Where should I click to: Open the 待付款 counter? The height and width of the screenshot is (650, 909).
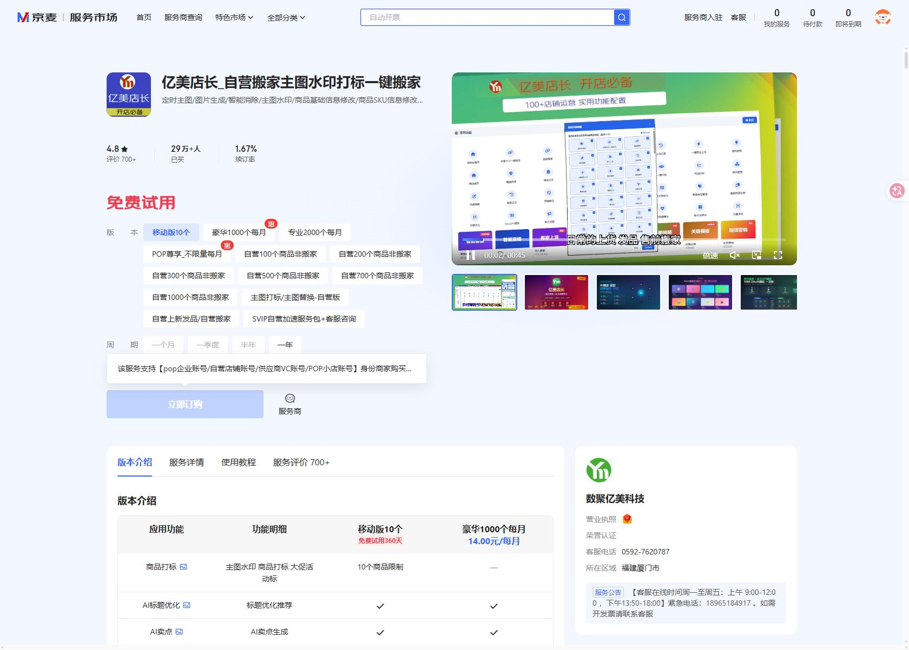point(813,18)
